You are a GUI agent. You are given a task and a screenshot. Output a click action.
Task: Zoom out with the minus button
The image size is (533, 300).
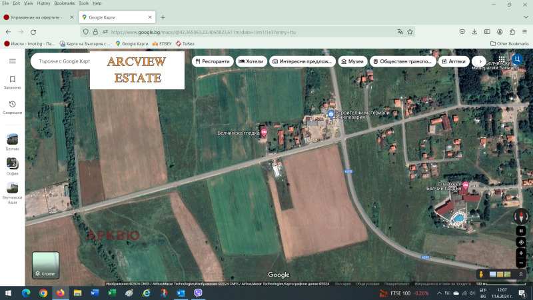pyautogui.click(x=521, y=263)
